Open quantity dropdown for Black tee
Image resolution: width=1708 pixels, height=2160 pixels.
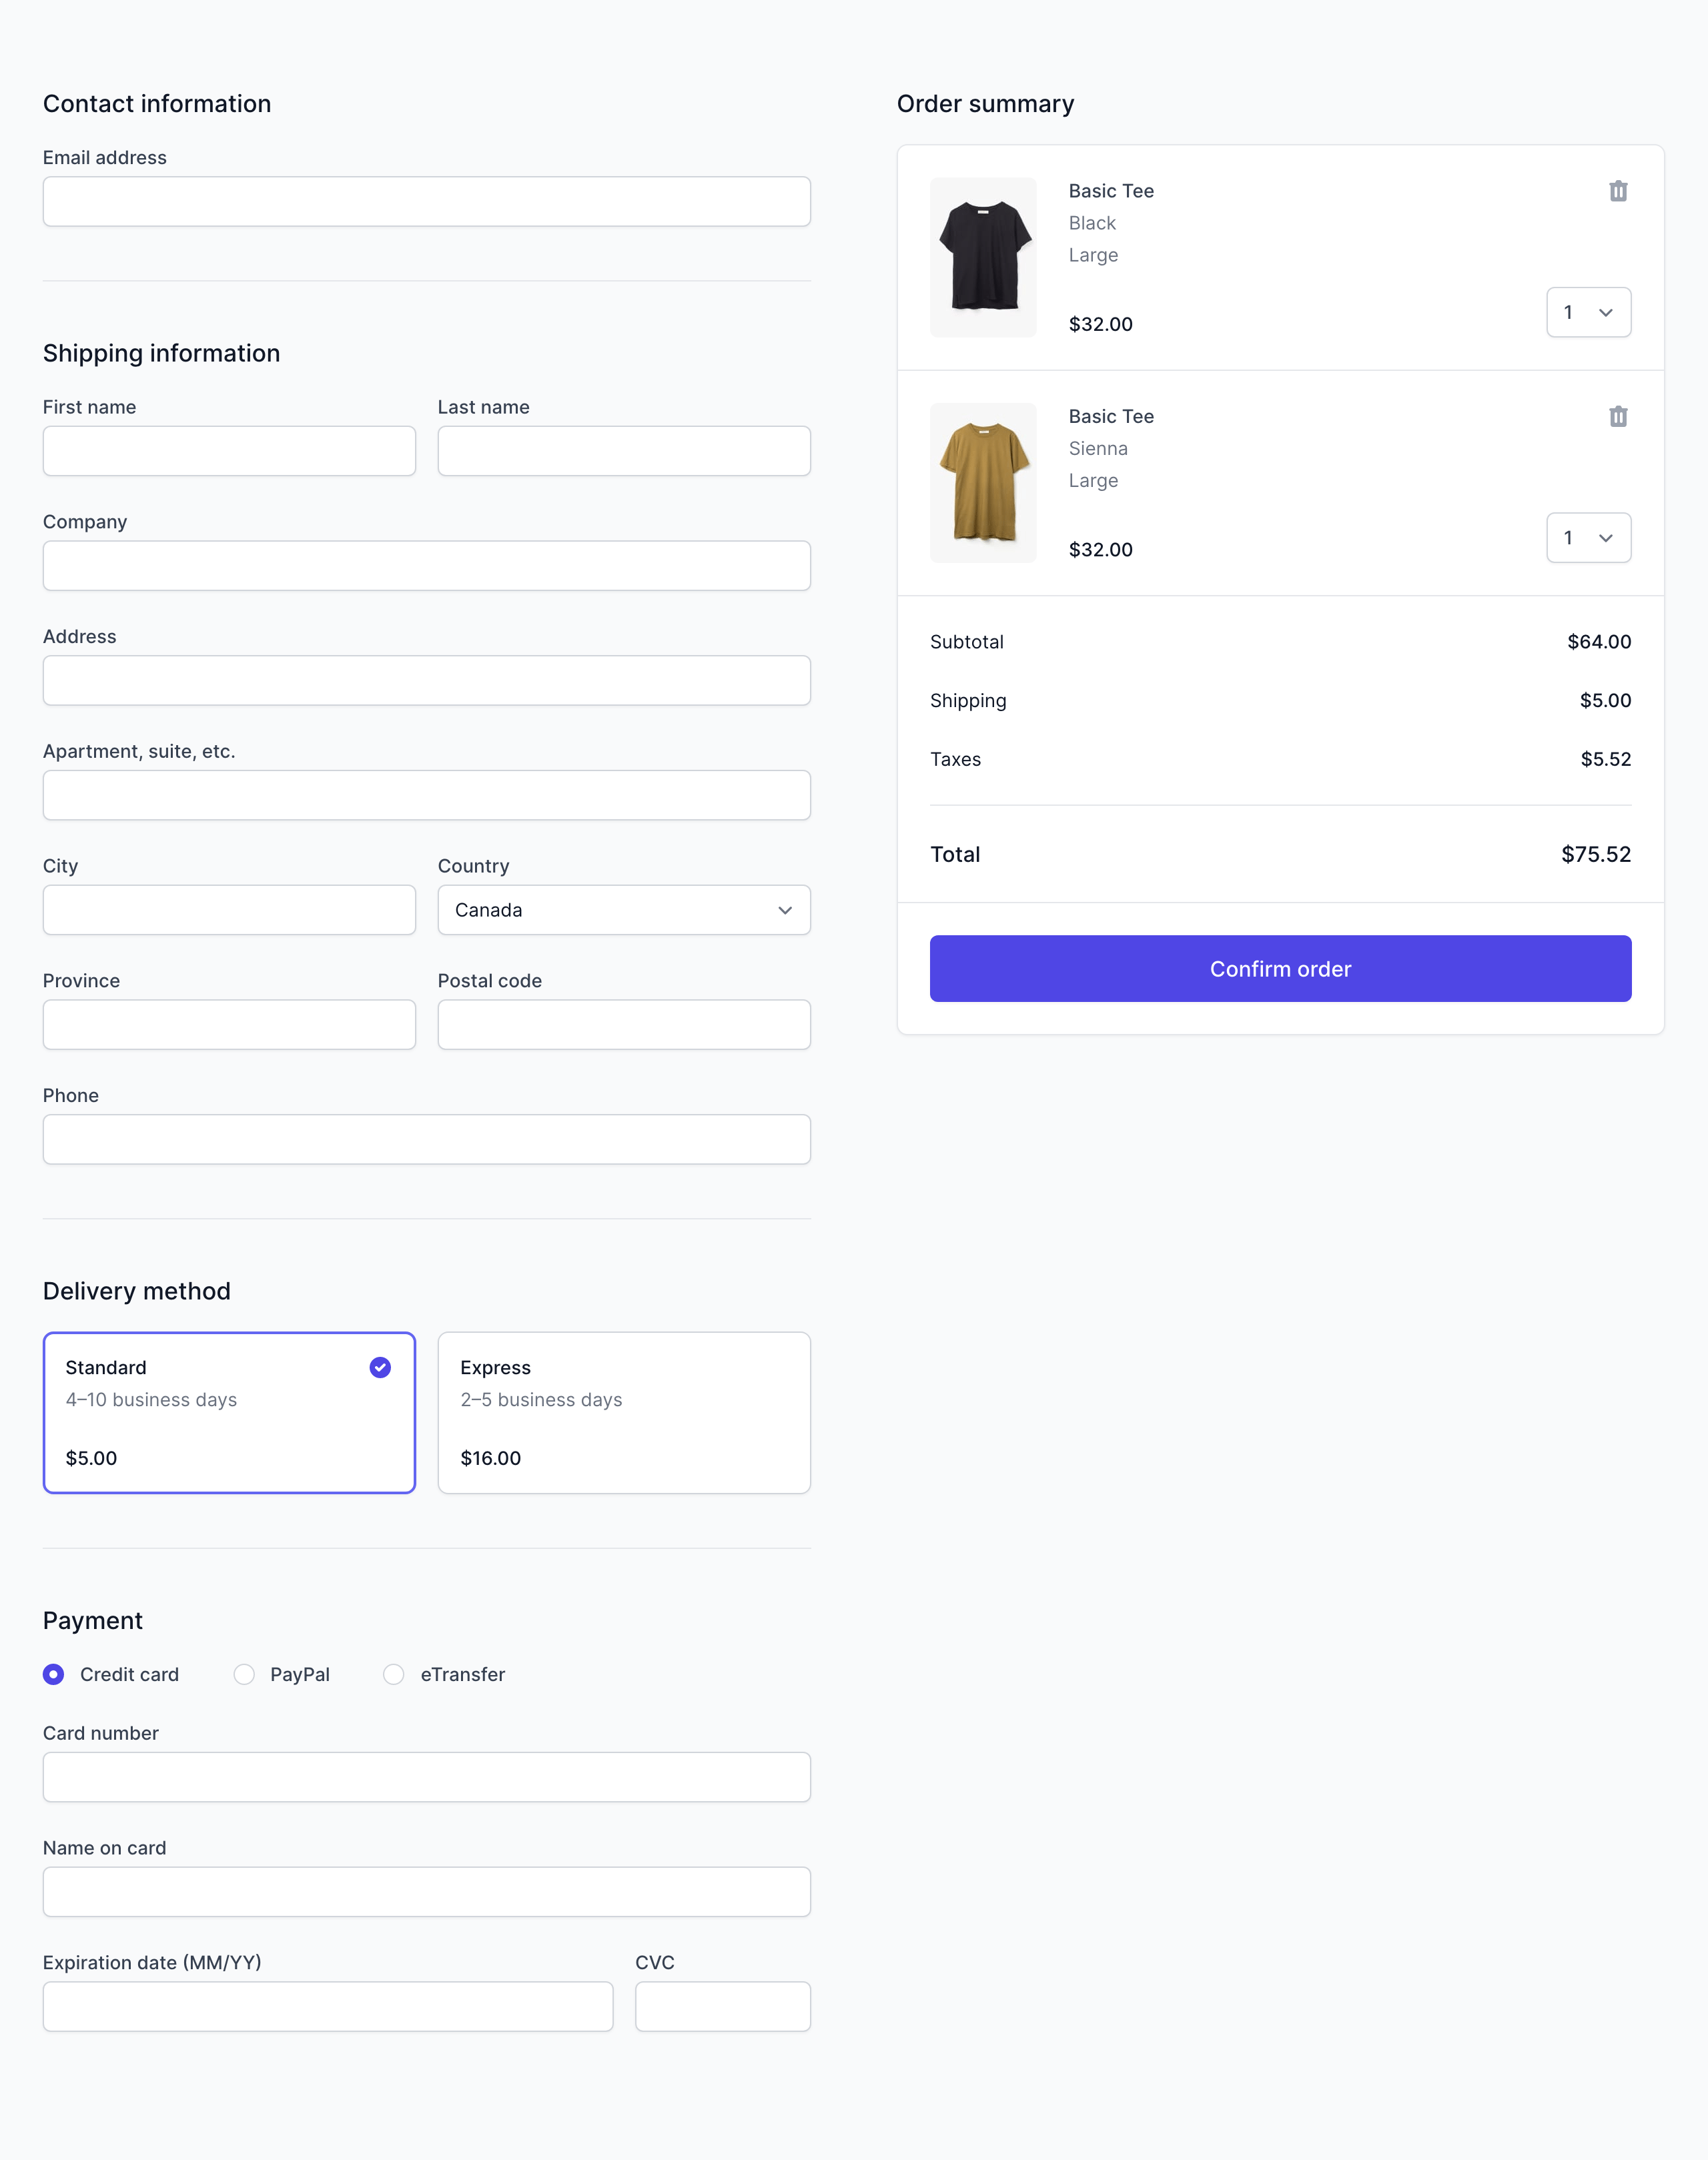(1588, 312)
